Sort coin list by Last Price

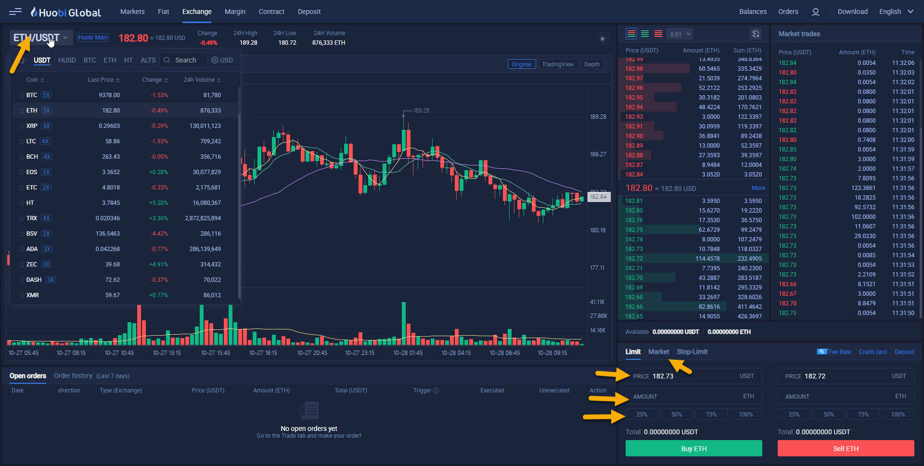pos(103,80)
